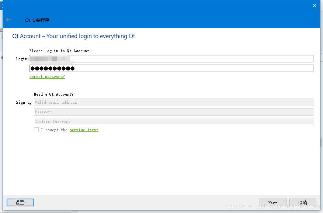The height and width of the screenshot is (213, 323).
Task: Proceed with the Next button
Action: (273, 203)
